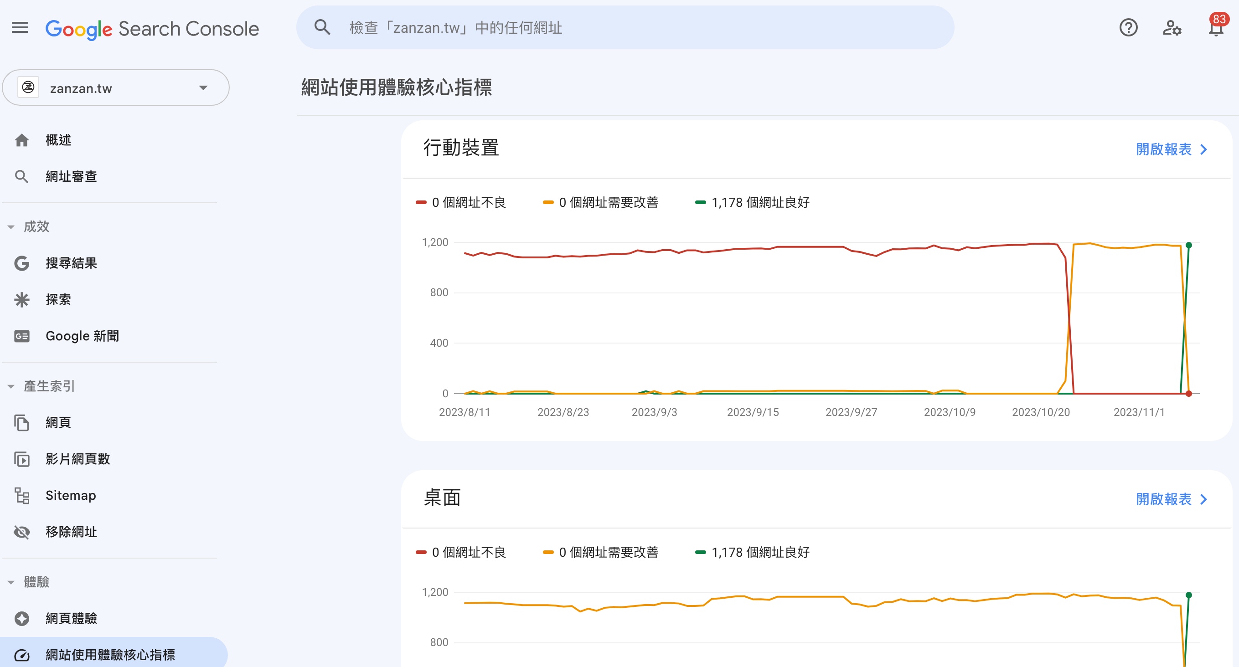Viewport: 1239px width, 667px height.
Task: Open the help question mark icon
Action: 1128,28
